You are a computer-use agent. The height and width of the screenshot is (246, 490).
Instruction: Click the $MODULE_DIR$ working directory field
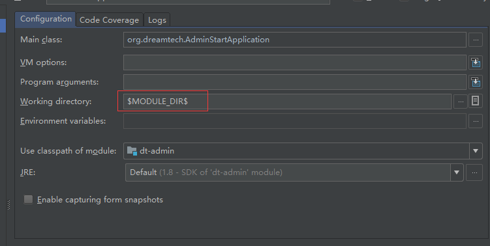(287, 102)
